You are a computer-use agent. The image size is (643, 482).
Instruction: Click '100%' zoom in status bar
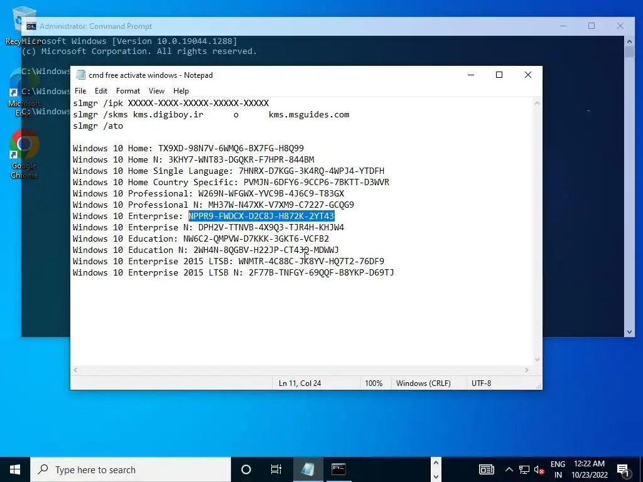(x=374, y=383)
